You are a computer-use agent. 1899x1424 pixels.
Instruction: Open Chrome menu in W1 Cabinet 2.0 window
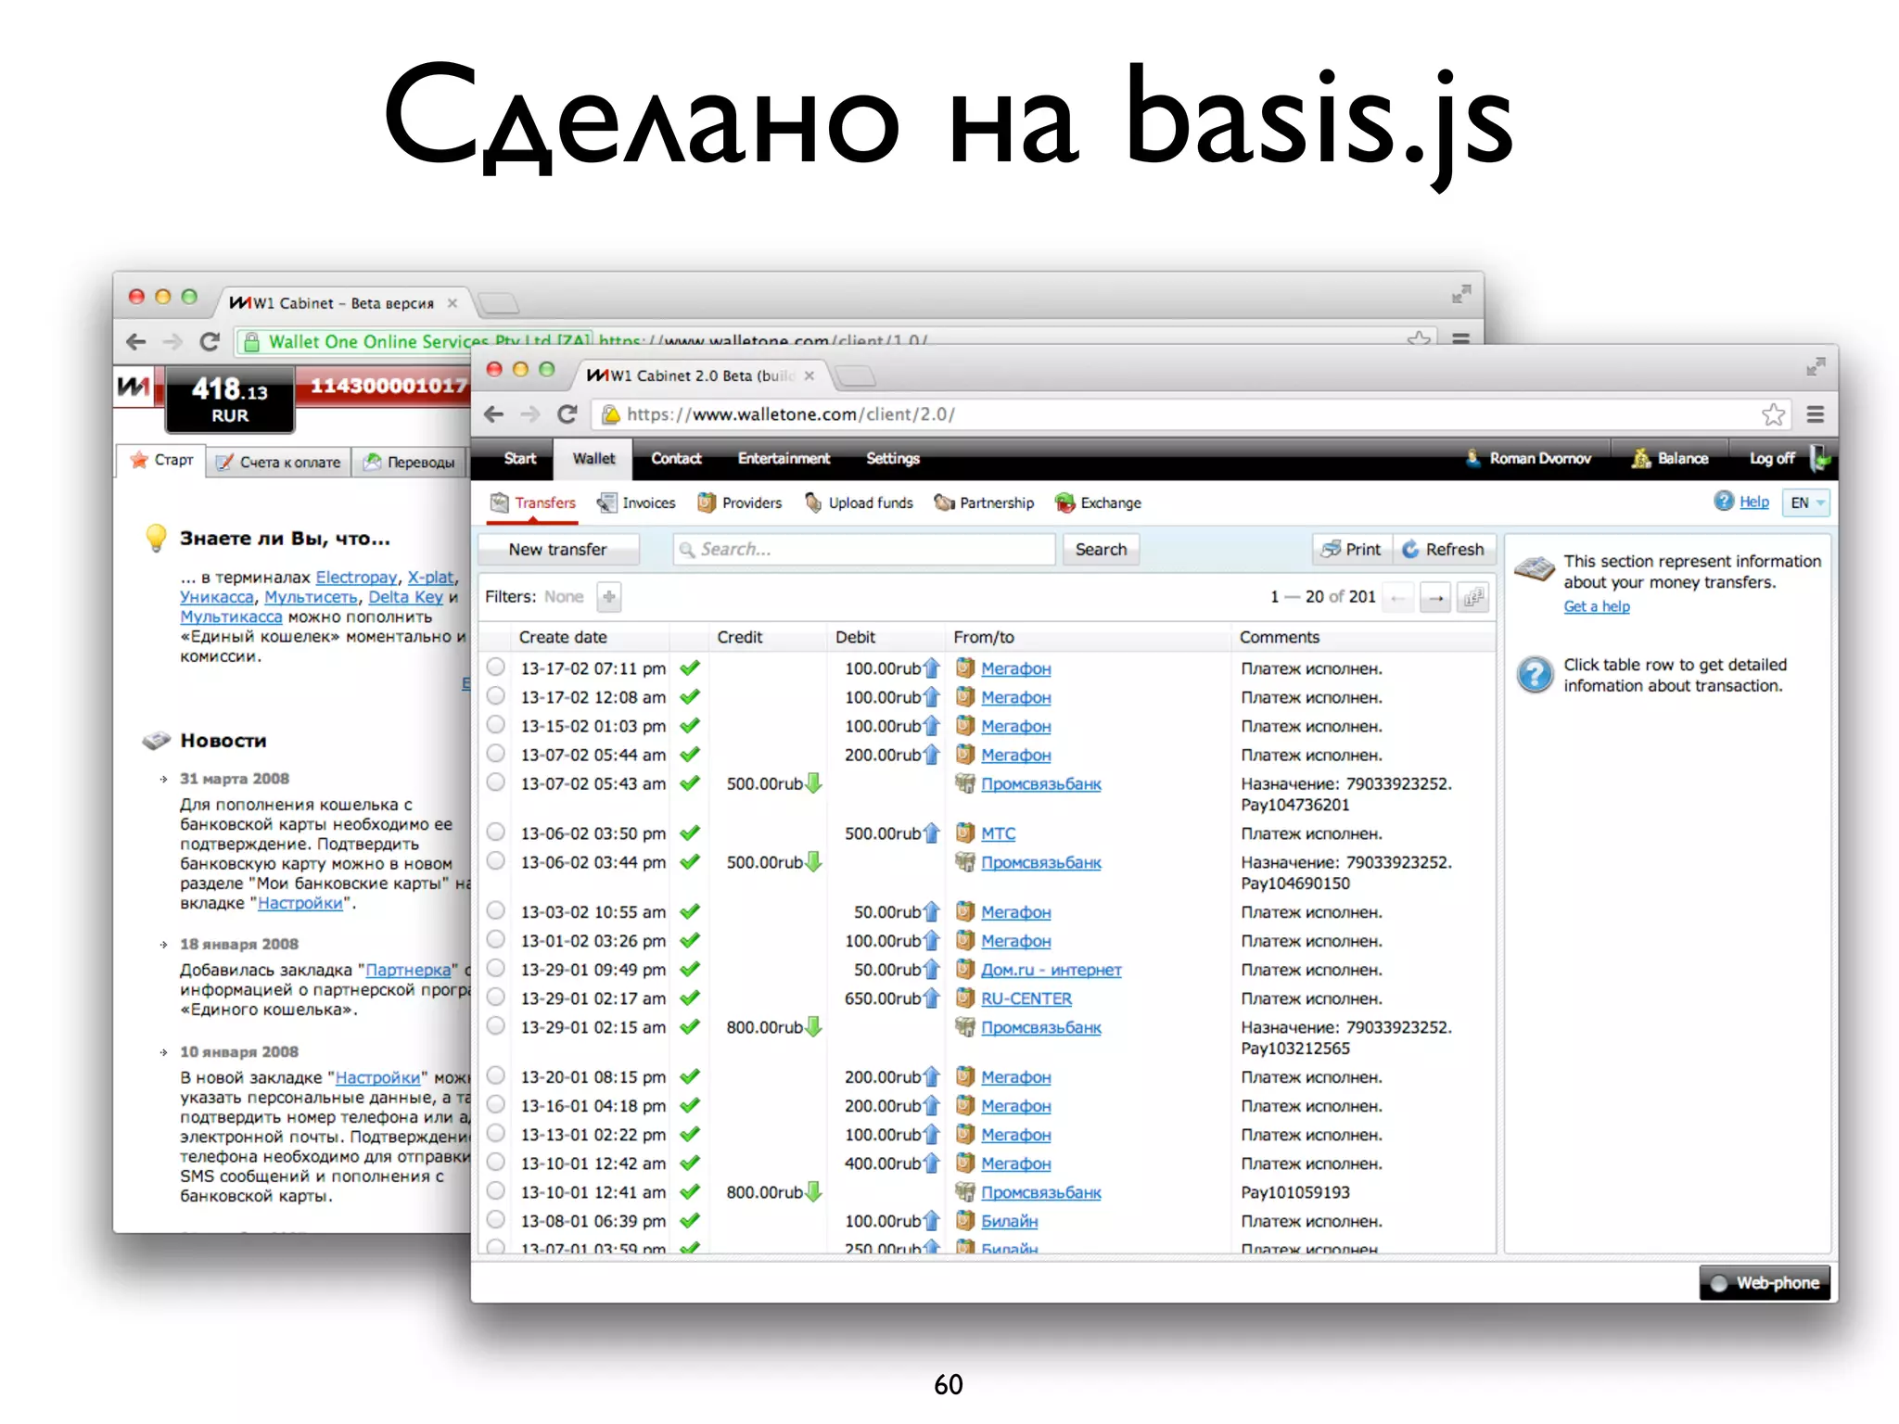(x=1816, y=414)
